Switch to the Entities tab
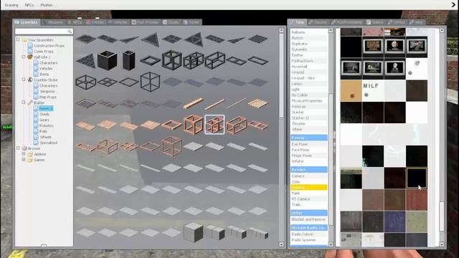 [x=95, y=22]
